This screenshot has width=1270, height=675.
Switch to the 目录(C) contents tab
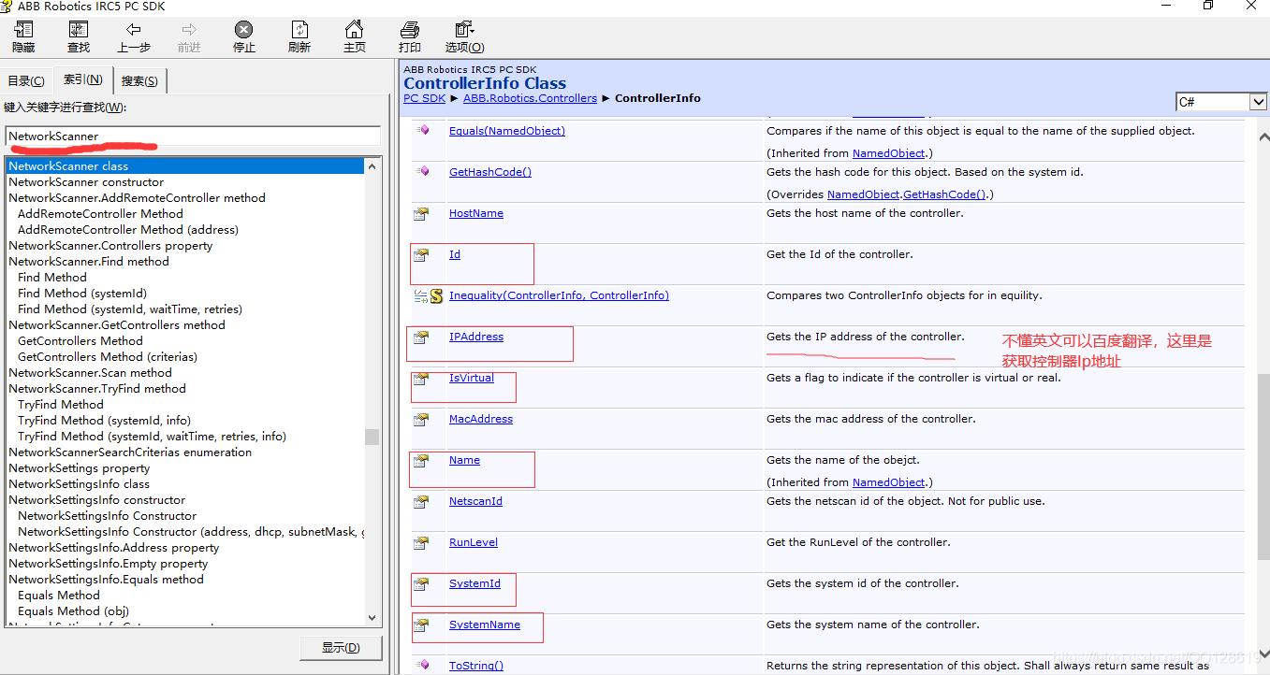pos(26,81)
